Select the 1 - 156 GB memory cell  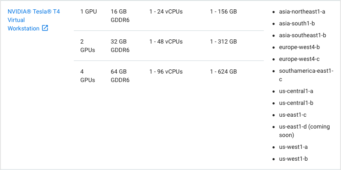click(x=224, y=12)
